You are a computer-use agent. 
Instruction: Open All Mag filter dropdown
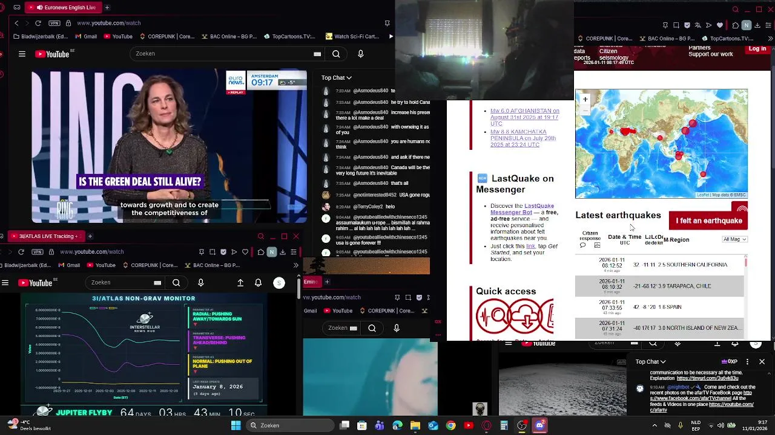[734, 239]
